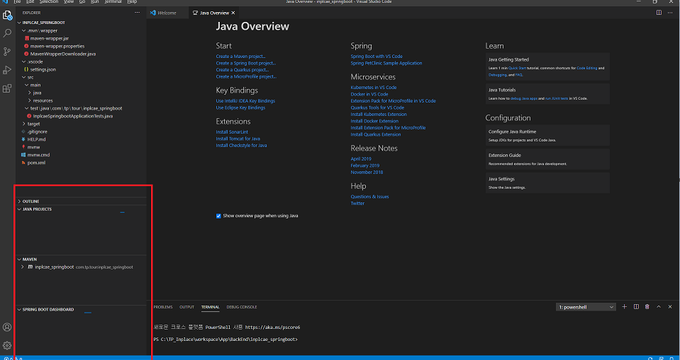Kill terminal with trash icon
Screen dimensions: 680x360
click(x=647, y=307)
